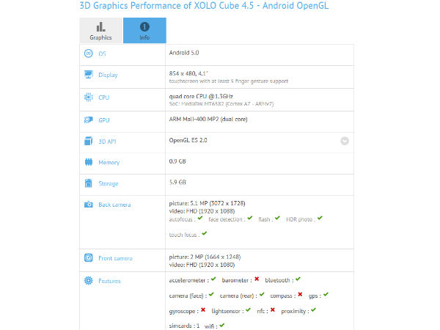440x330 pixels.
Task: Click the Front camera label
Action: coord(115,258)
